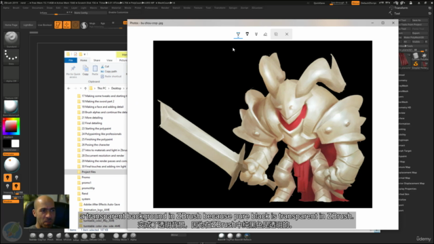Screen dimensions: 434x244
Task: Click the knight image in Photos window
Action: [x=262, y=124]
